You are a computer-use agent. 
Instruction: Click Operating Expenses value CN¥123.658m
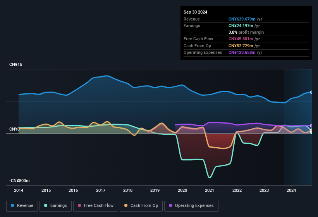click(x=242, y=53)
